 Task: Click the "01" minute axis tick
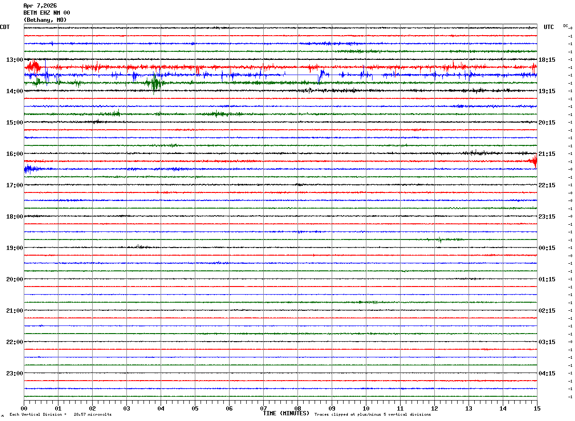click(58, 408)
